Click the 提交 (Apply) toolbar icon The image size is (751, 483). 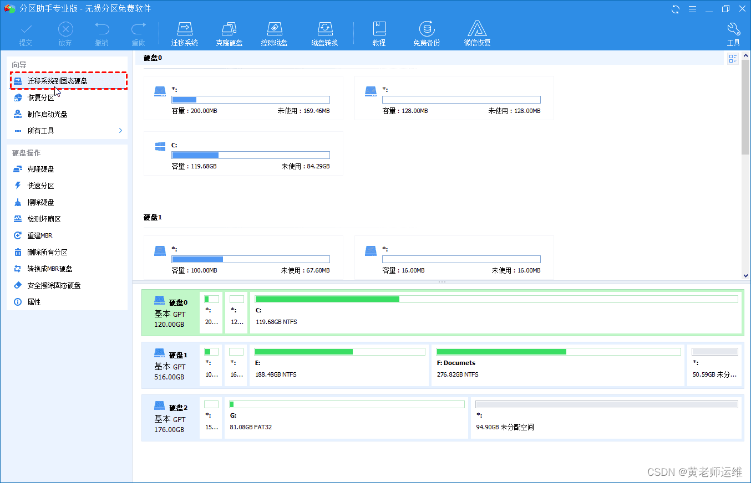pyautogui.click(x=26, y=34)
